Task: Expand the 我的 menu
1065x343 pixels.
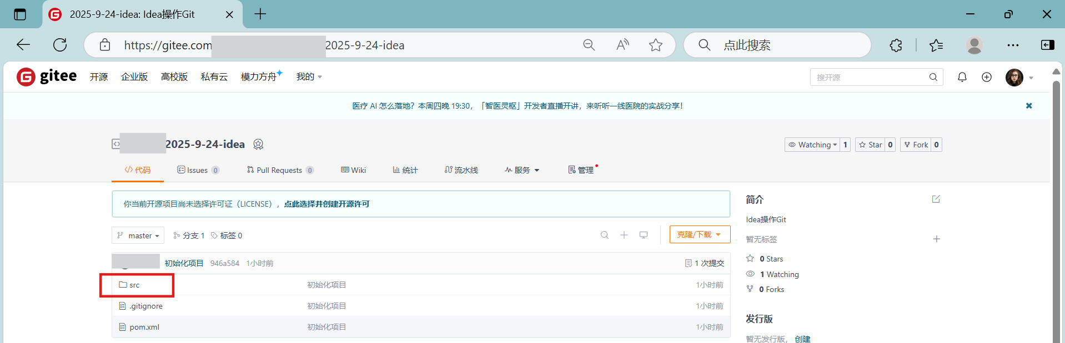Action: (309, 76)
